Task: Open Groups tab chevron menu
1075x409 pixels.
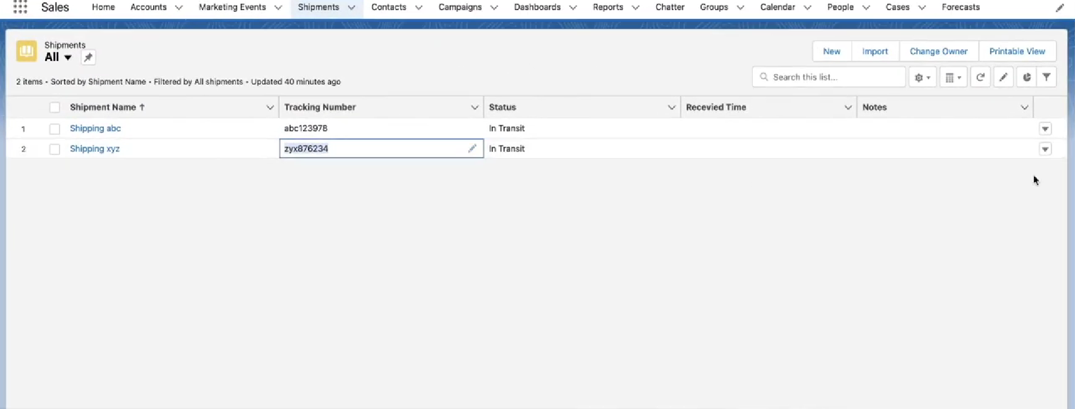Action: click(740, 7)
